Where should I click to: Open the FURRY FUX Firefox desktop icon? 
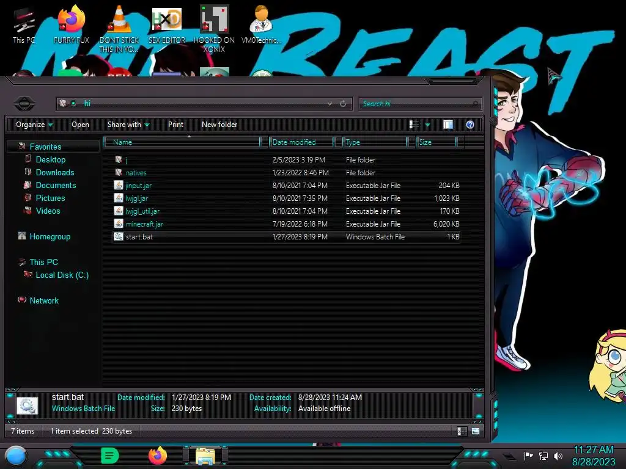pos(72,24)
